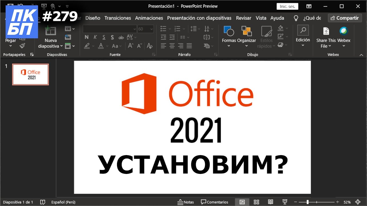Open the Animaciones ribbon tab
The height and width of the screenshot is (206, 367).
(x=149, y=18)
